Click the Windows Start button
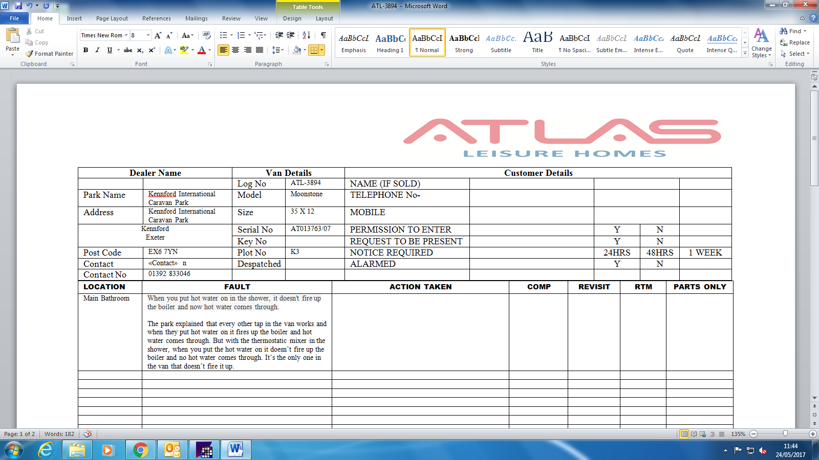Viewport: 819px width, 460px height. [14, 450]
